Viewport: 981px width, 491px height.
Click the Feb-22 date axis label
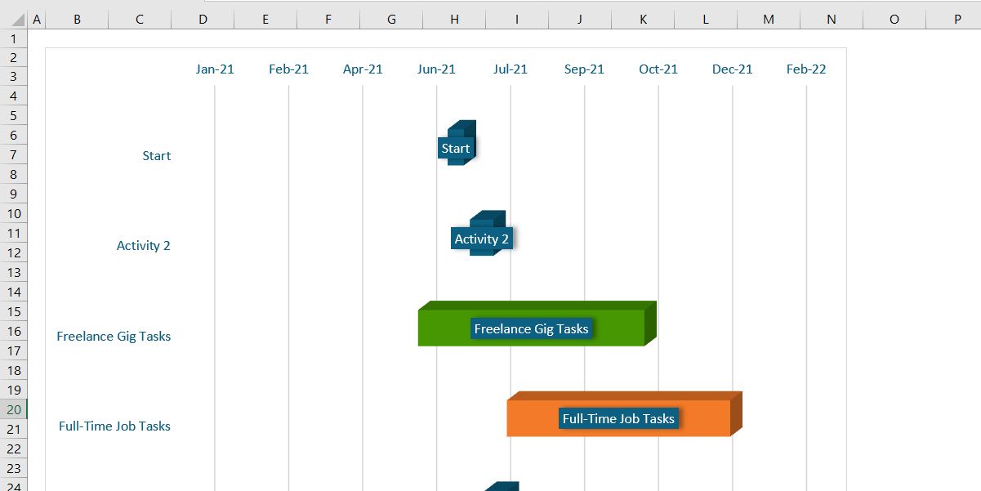pos(806,69)
